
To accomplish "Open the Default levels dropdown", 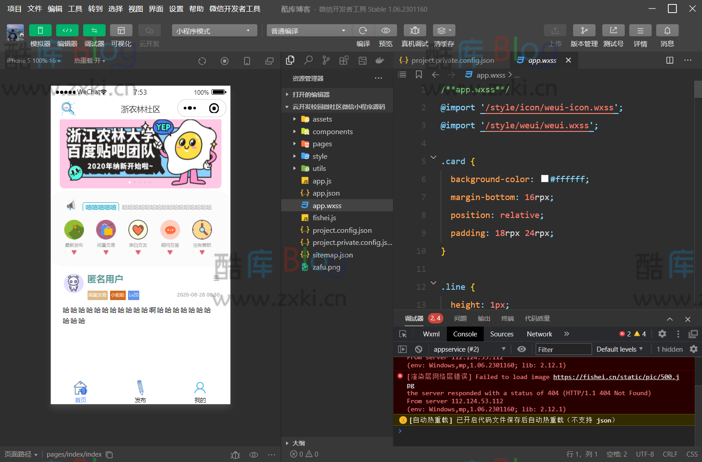I will click(x=619, y=349).
